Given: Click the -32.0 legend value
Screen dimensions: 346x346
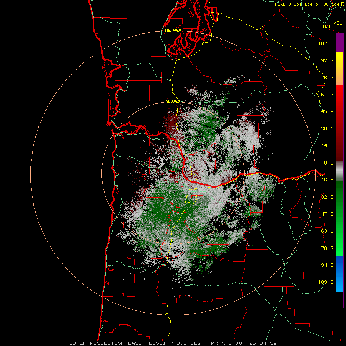Looking at the screenshot, I should (326, 197).
